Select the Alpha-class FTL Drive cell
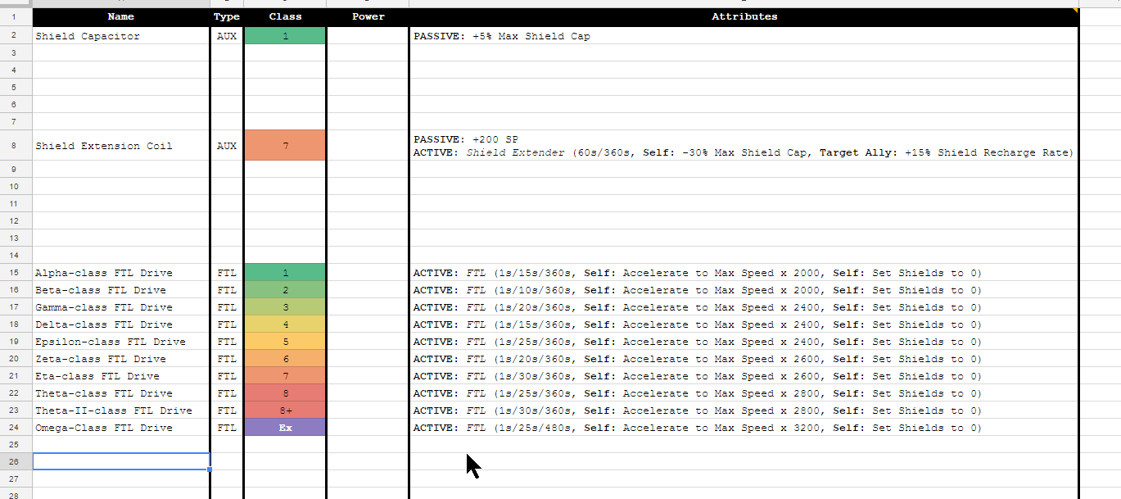The height and width of the screenshot is (499, 1121). coord(120,273)
